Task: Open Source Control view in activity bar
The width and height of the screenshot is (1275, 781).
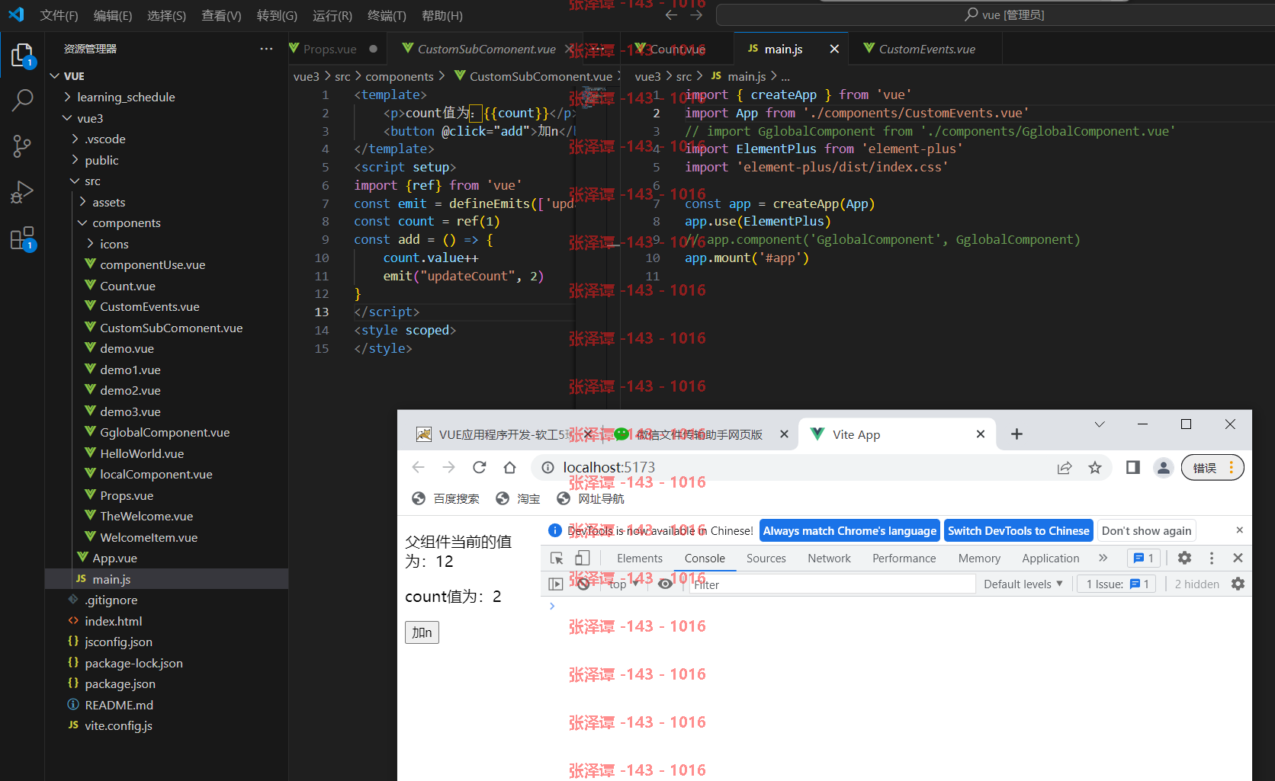Action: tap(22, 146)
